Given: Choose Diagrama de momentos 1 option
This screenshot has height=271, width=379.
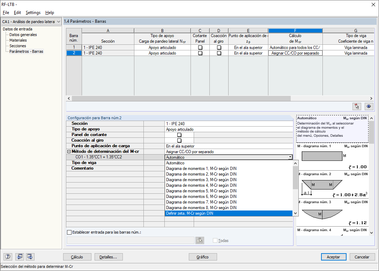Looking at the screenshot, I should click(229, 169).
